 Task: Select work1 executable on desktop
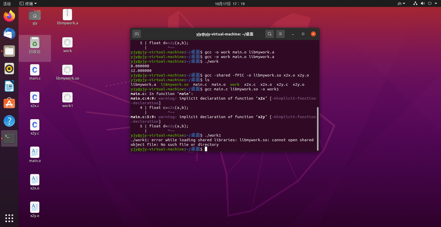67,100
